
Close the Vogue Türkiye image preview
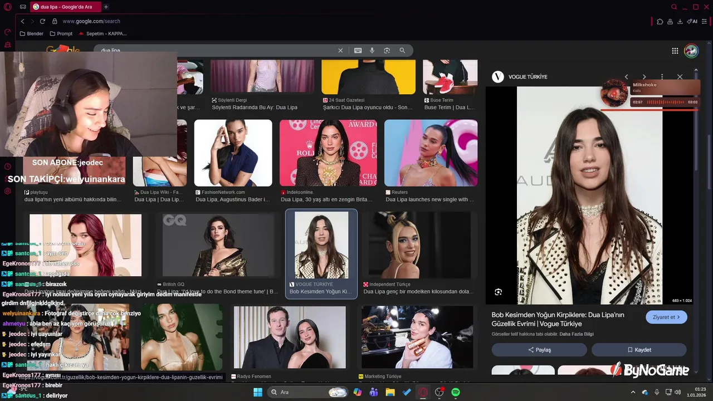680,77
